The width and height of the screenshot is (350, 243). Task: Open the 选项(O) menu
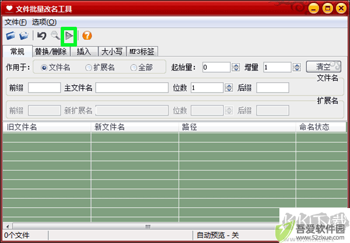tap(44, 22)
